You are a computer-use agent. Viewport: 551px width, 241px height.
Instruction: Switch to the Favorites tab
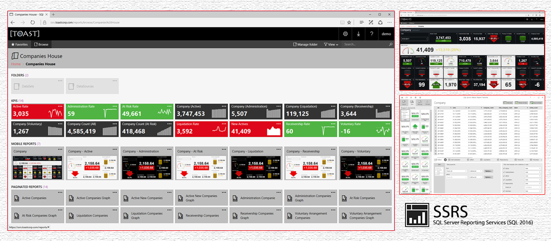click(x=19, y=44)
